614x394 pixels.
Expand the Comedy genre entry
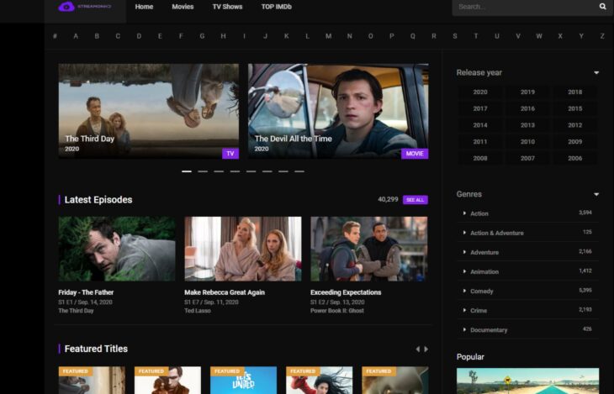[x=482, y=291]
